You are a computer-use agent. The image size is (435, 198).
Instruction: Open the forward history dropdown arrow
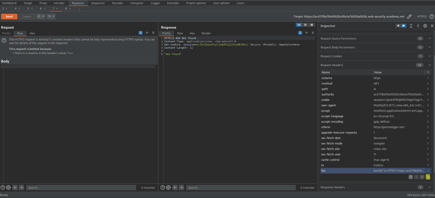click(54, 16)
